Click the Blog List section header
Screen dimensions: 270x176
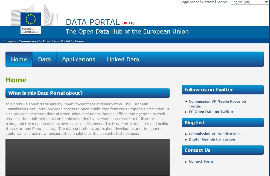(194, 123)
